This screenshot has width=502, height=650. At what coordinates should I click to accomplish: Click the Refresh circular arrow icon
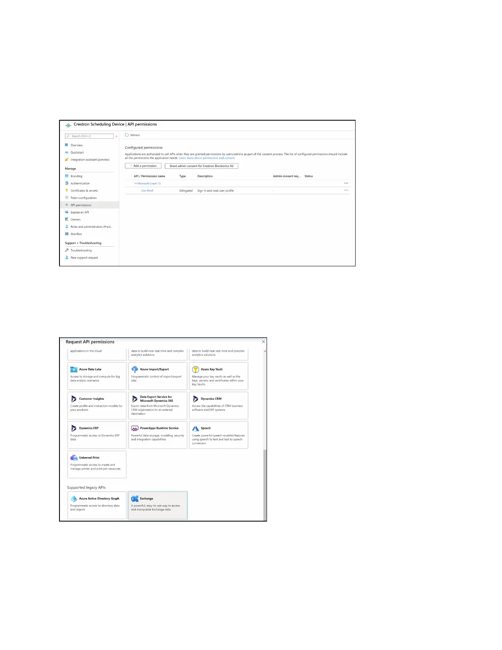pos(127,135)
